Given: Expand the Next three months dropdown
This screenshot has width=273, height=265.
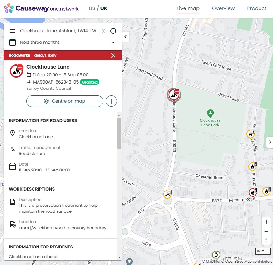Looking at the screenshot, I should pyautogui.click(x=113, y=42).
